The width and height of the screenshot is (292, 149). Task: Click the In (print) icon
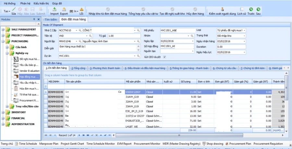(x=71, y=11)
